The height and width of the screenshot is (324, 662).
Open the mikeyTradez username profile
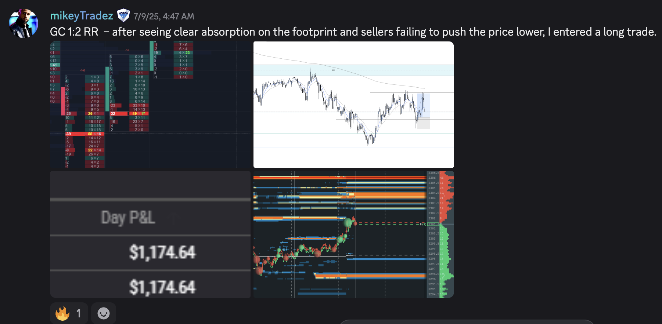(82, 16)
